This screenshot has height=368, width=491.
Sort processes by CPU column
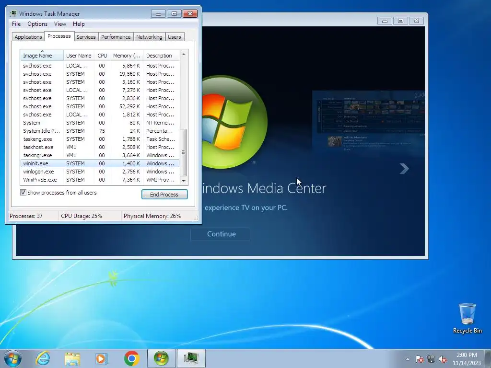tap(102, 56)
